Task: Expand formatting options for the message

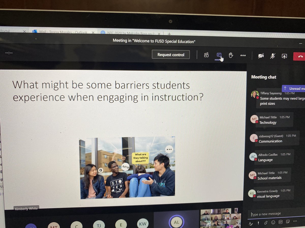Action: pos(251,223)
